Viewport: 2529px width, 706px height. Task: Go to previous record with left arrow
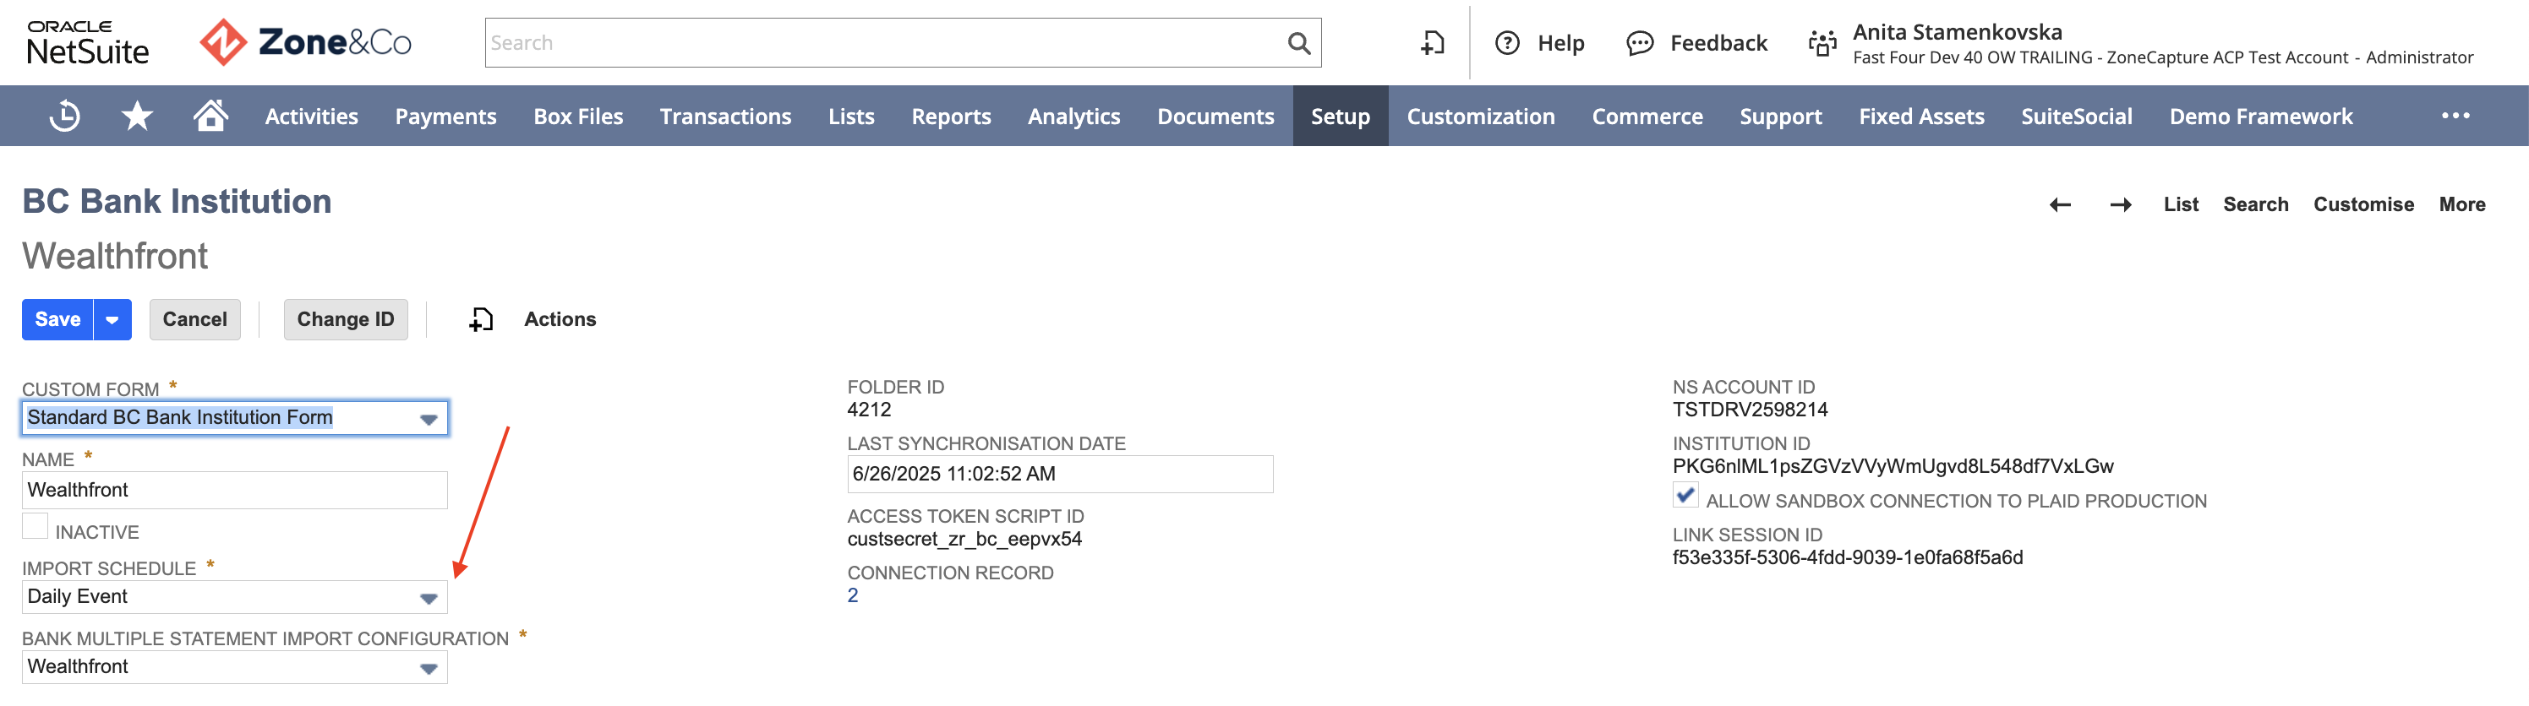pos(2060,204)
